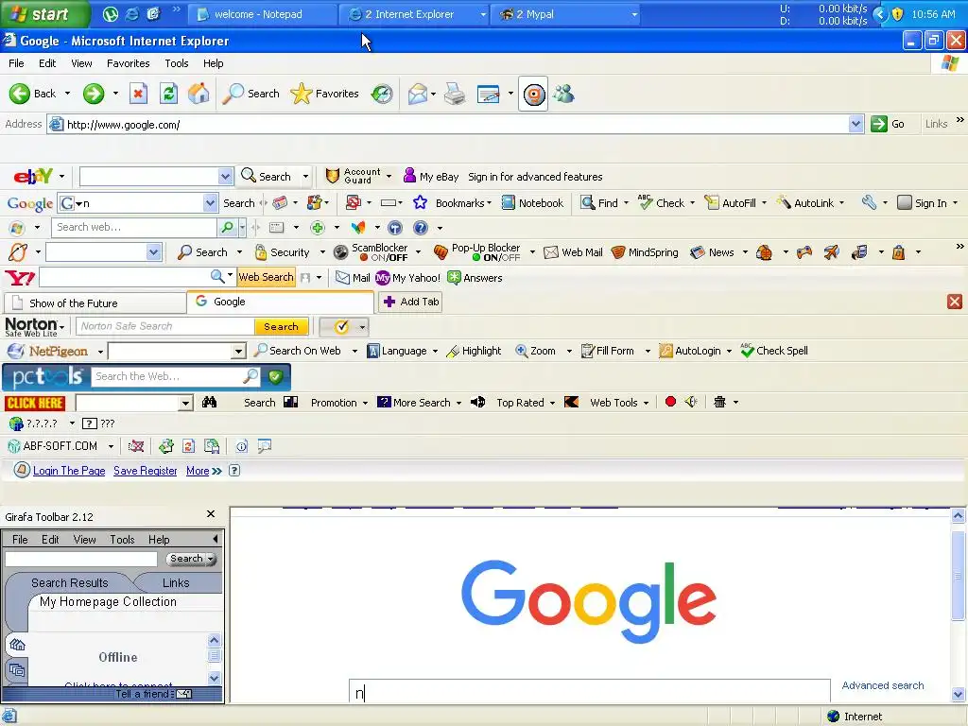Click the Norton orange Search button

click(281, 326)
